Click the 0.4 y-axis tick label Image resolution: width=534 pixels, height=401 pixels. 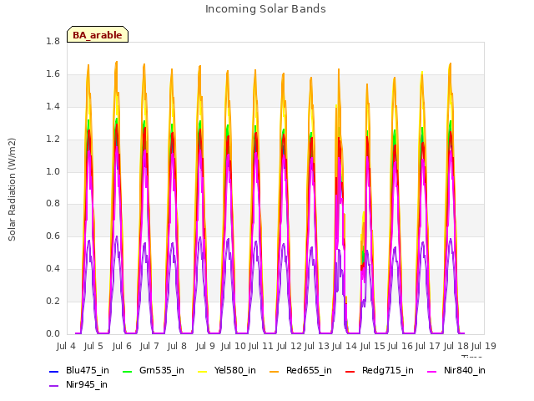(53, 269)
